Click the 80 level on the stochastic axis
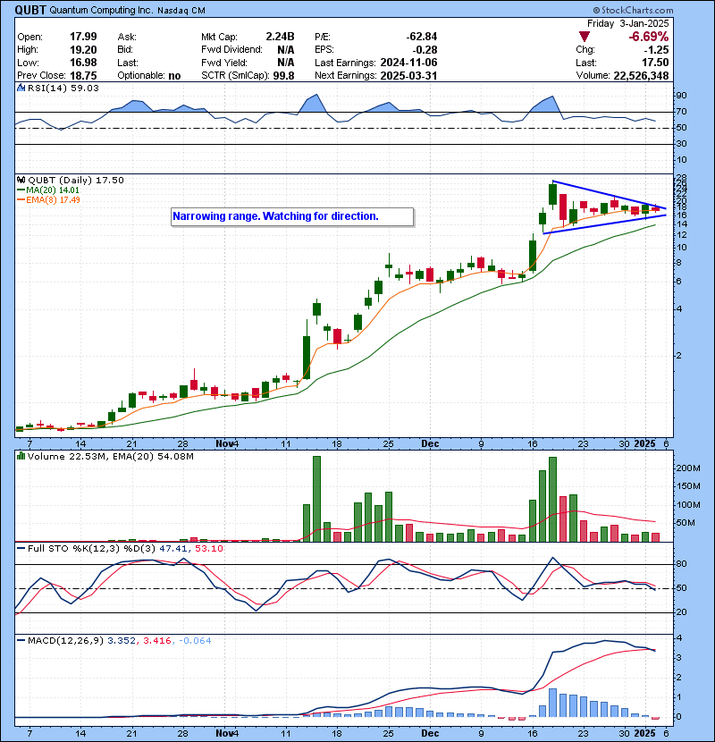The width and height of the screenshot is (715, 742). tap(682, 564)
